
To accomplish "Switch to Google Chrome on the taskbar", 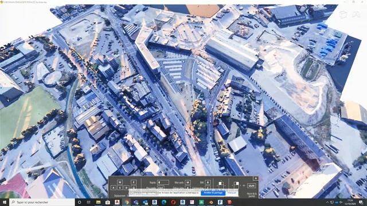I will [127, 202].
